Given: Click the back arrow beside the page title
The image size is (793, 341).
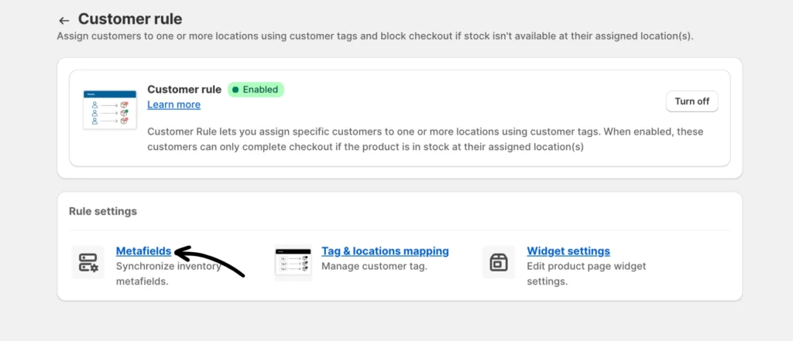Looking at the screenshot, I should 64,20.
